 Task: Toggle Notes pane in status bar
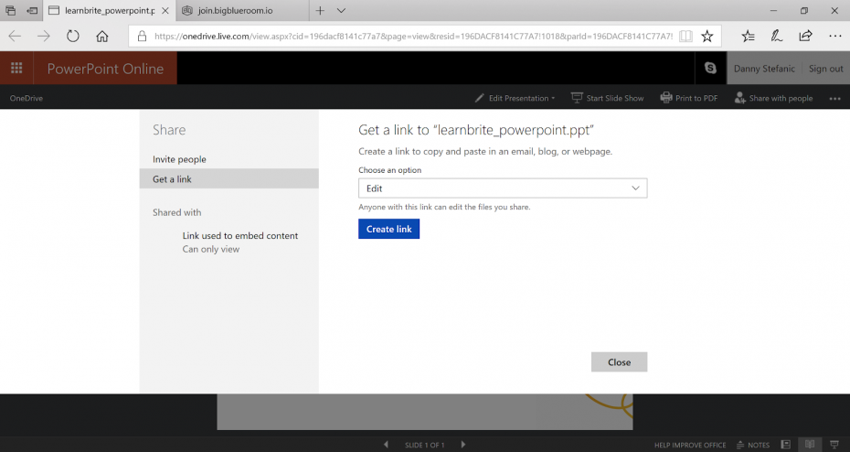pos(753,445)
